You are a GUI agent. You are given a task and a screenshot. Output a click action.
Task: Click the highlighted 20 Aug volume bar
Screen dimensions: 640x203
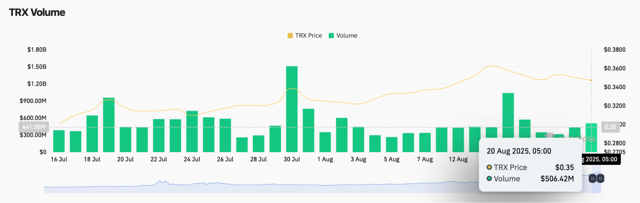pos(591,138)
